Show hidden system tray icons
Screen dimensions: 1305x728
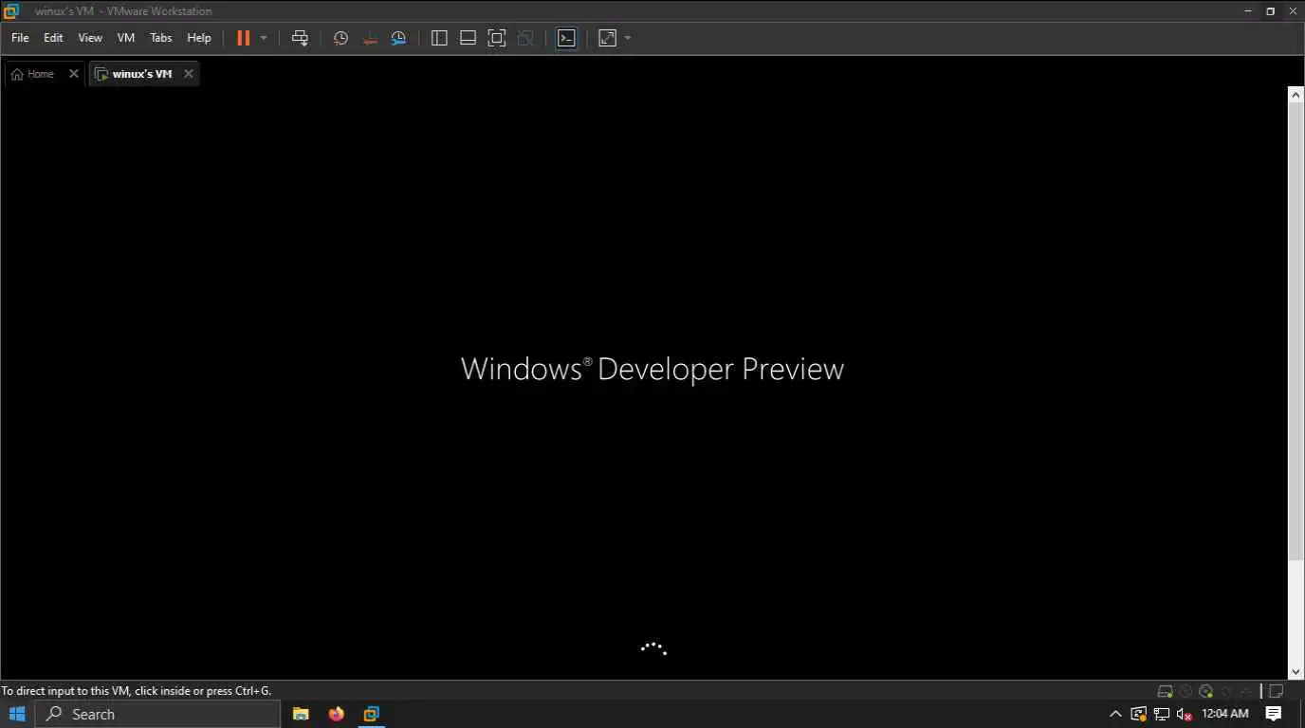click(x=1115, y=714)
